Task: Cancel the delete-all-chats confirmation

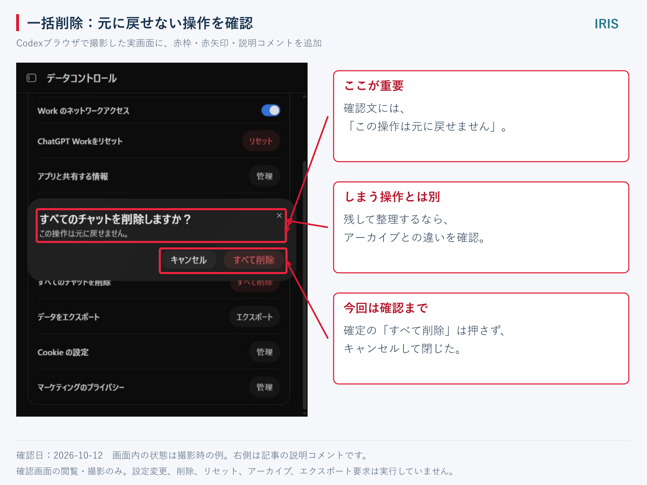Action: (x=189, y=260)
